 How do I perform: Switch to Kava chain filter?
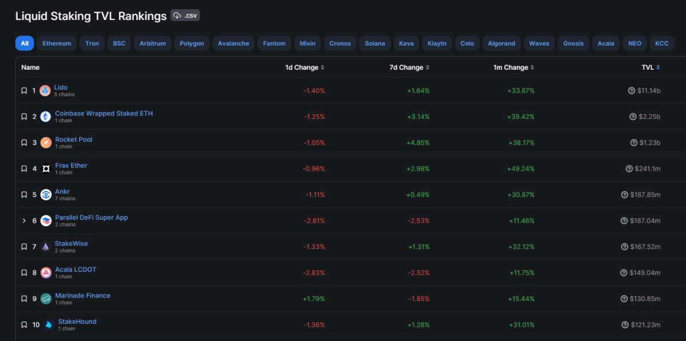[x=406, y=43]
